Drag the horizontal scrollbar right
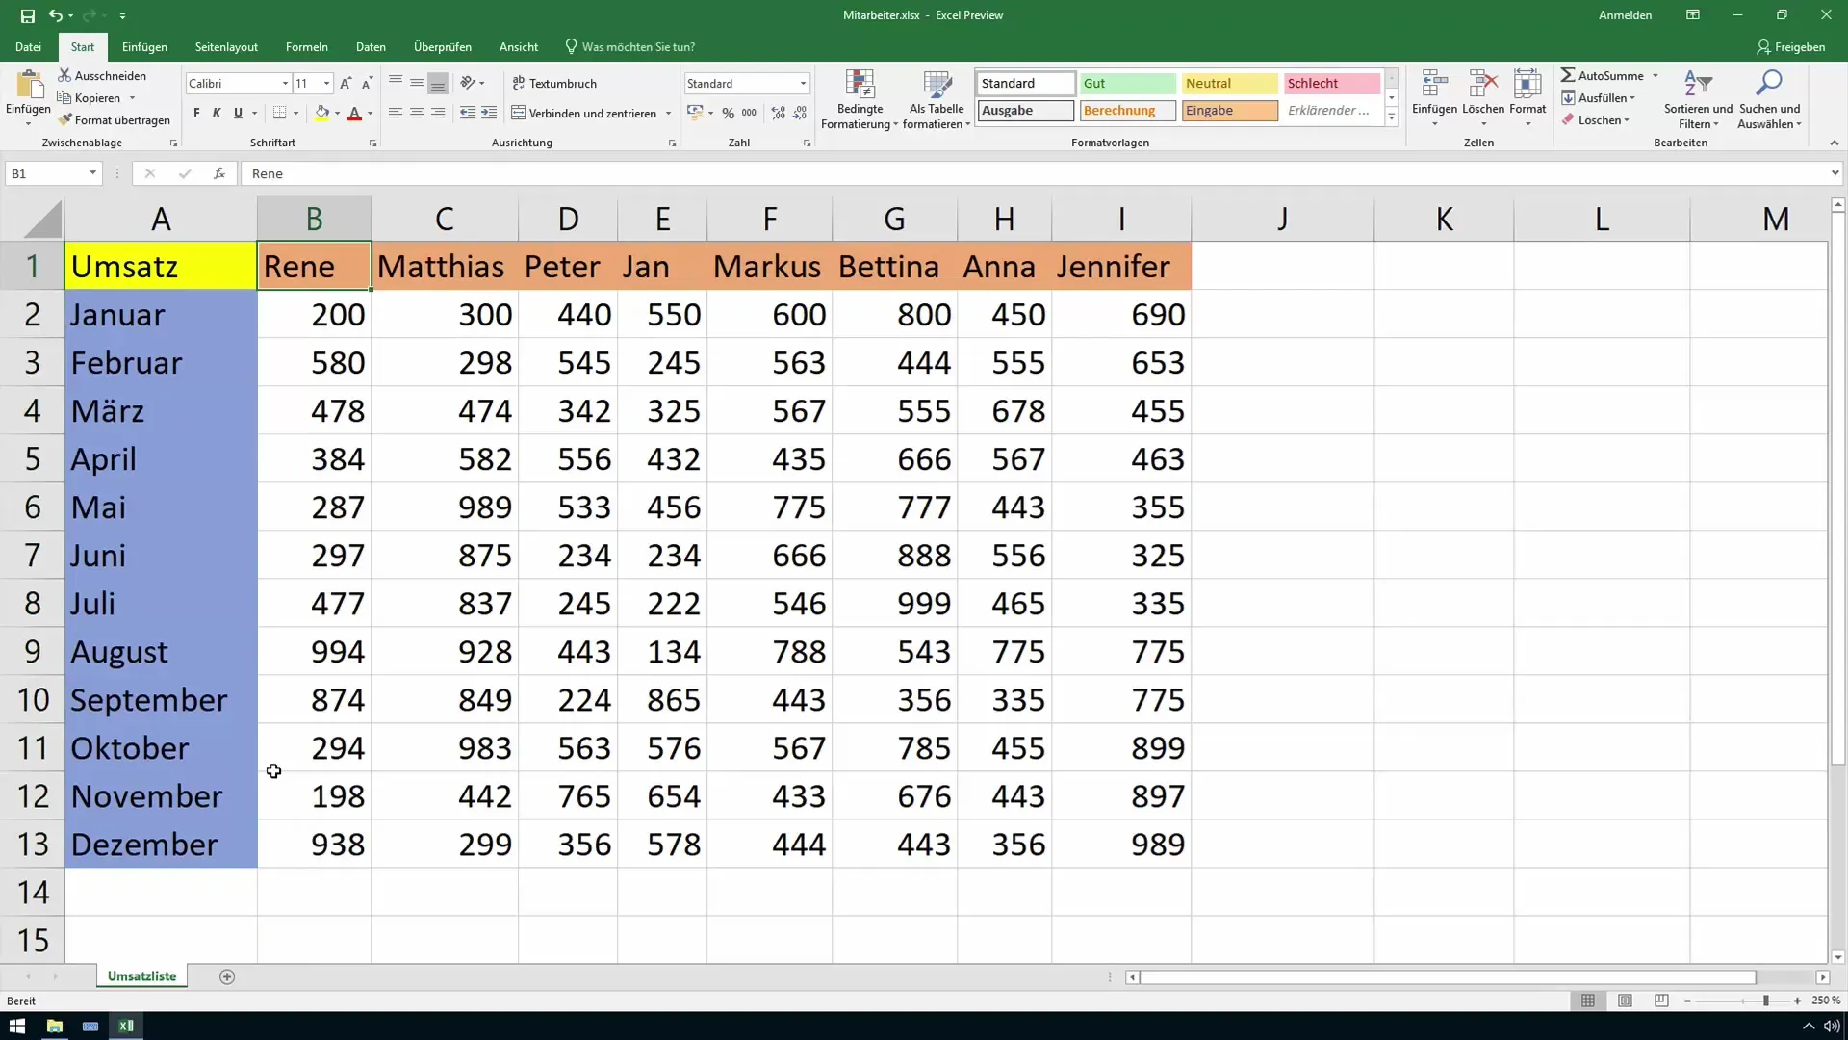Screen dimensions: 1848x1040 pos(1824,976)
